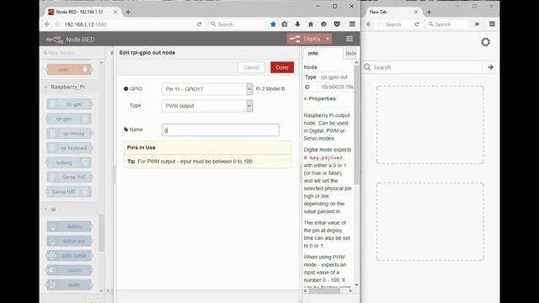This screenshot has width=539, height=303.
Task: Select the ledborg node
Action: (69, 162)
